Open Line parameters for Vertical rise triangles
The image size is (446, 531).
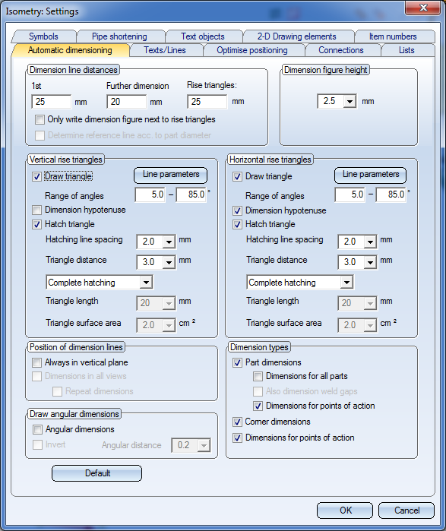click(x=171, y=175)
